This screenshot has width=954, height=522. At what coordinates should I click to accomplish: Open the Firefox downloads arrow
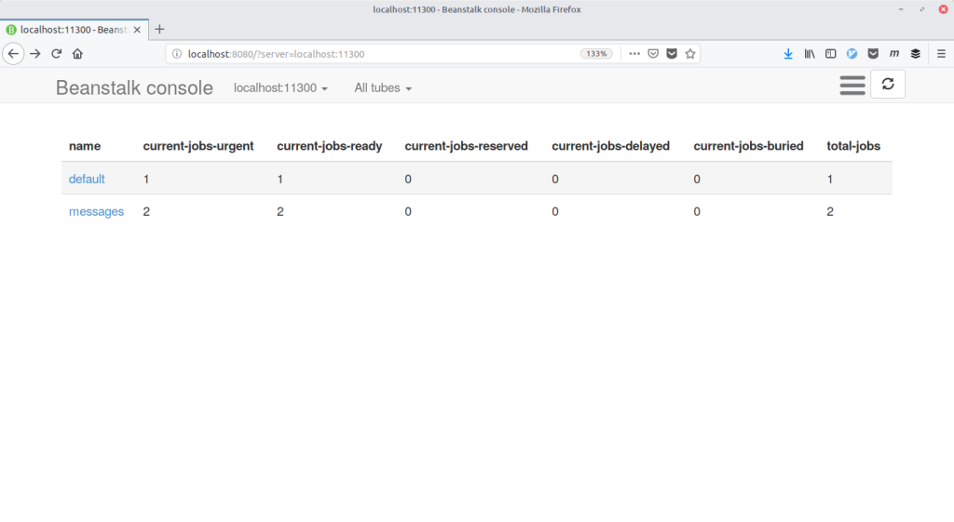788,53
